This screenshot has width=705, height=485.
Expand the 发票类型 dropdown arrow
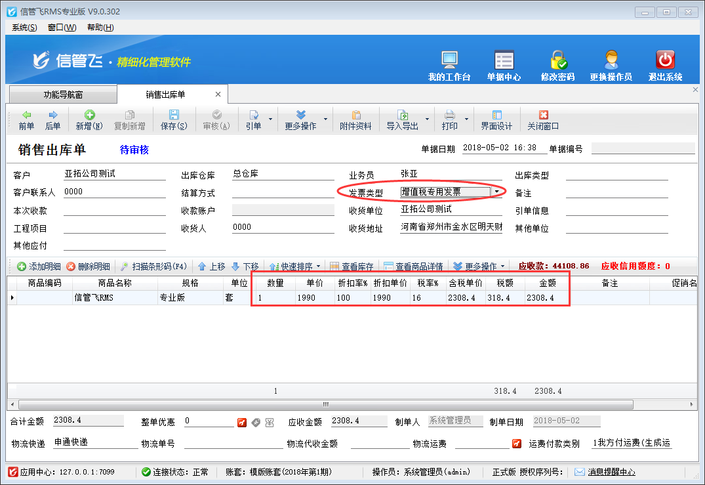pyautogui.click(x=496, y=192)
